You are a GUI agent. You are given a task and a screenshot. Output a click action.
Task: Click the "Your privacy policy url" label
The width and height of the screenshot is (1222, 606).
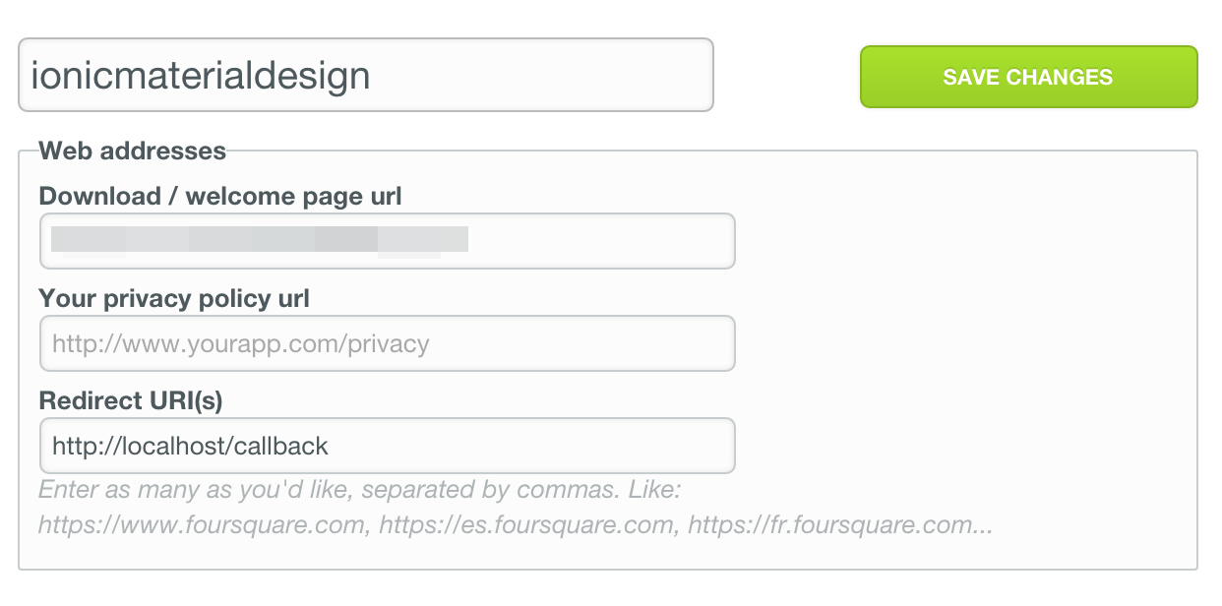[174, 298]
